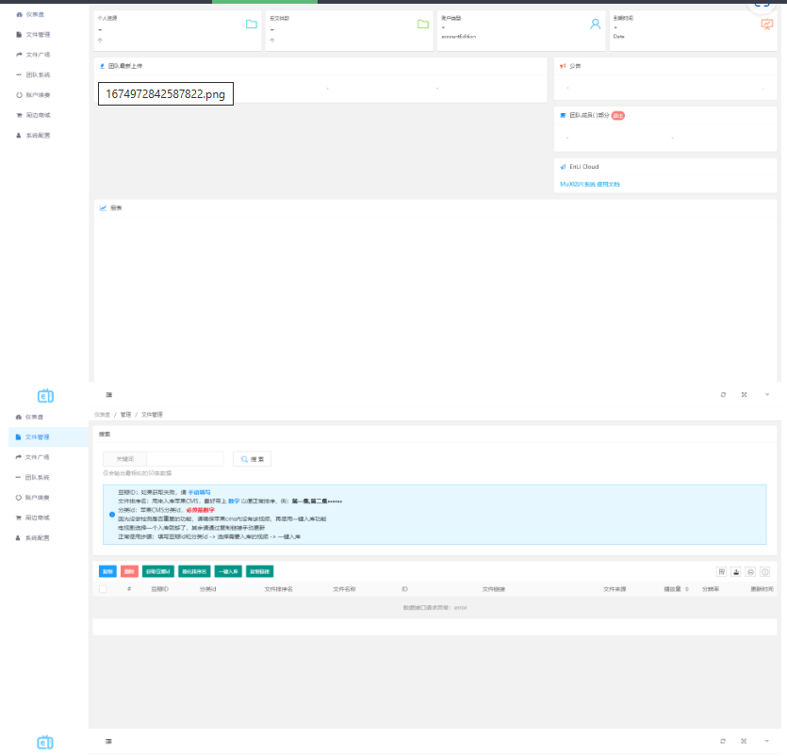Click the teal folder icon in 个人资源 card

(251, 25)
